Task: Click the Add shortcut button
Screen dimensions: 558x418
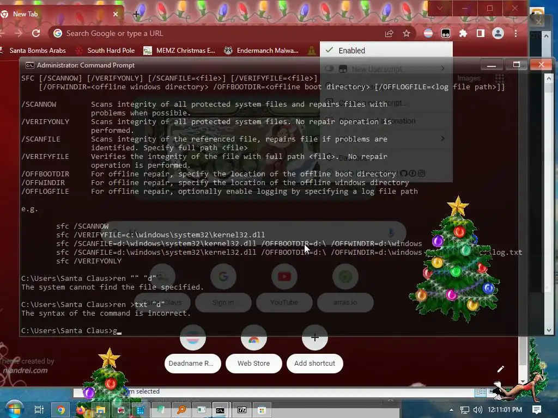Action: (314, 363)
